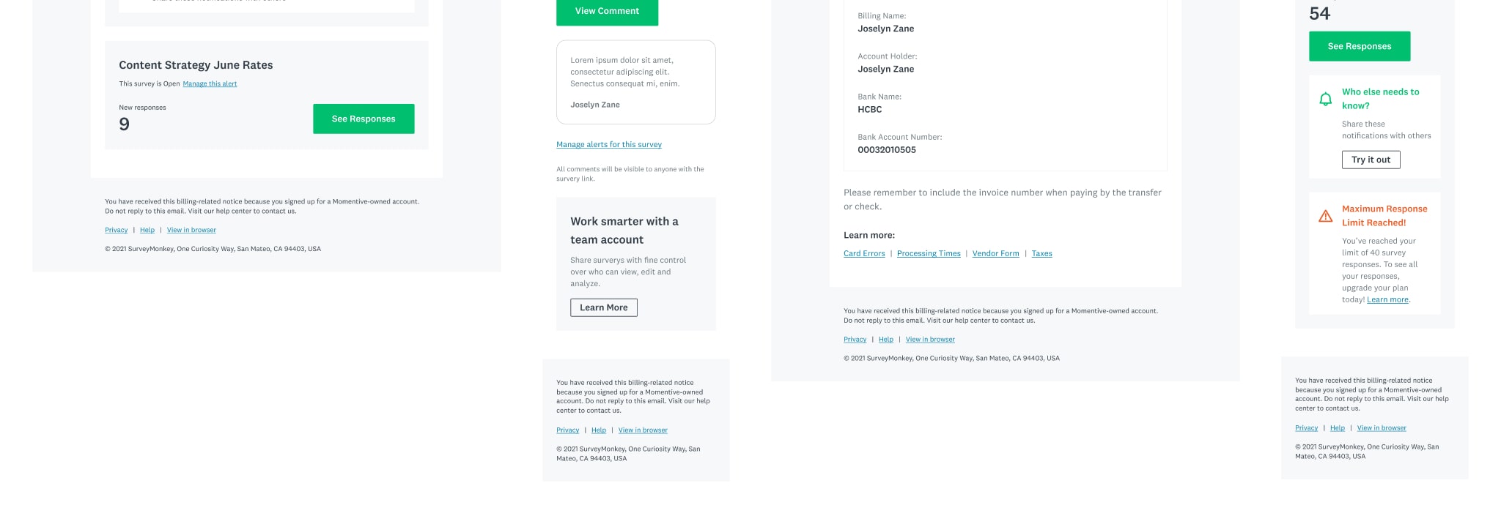Follow Learn more link in response limit warning
Image resolution: width=1501 pixels, height=527 pixels.
1387,300
